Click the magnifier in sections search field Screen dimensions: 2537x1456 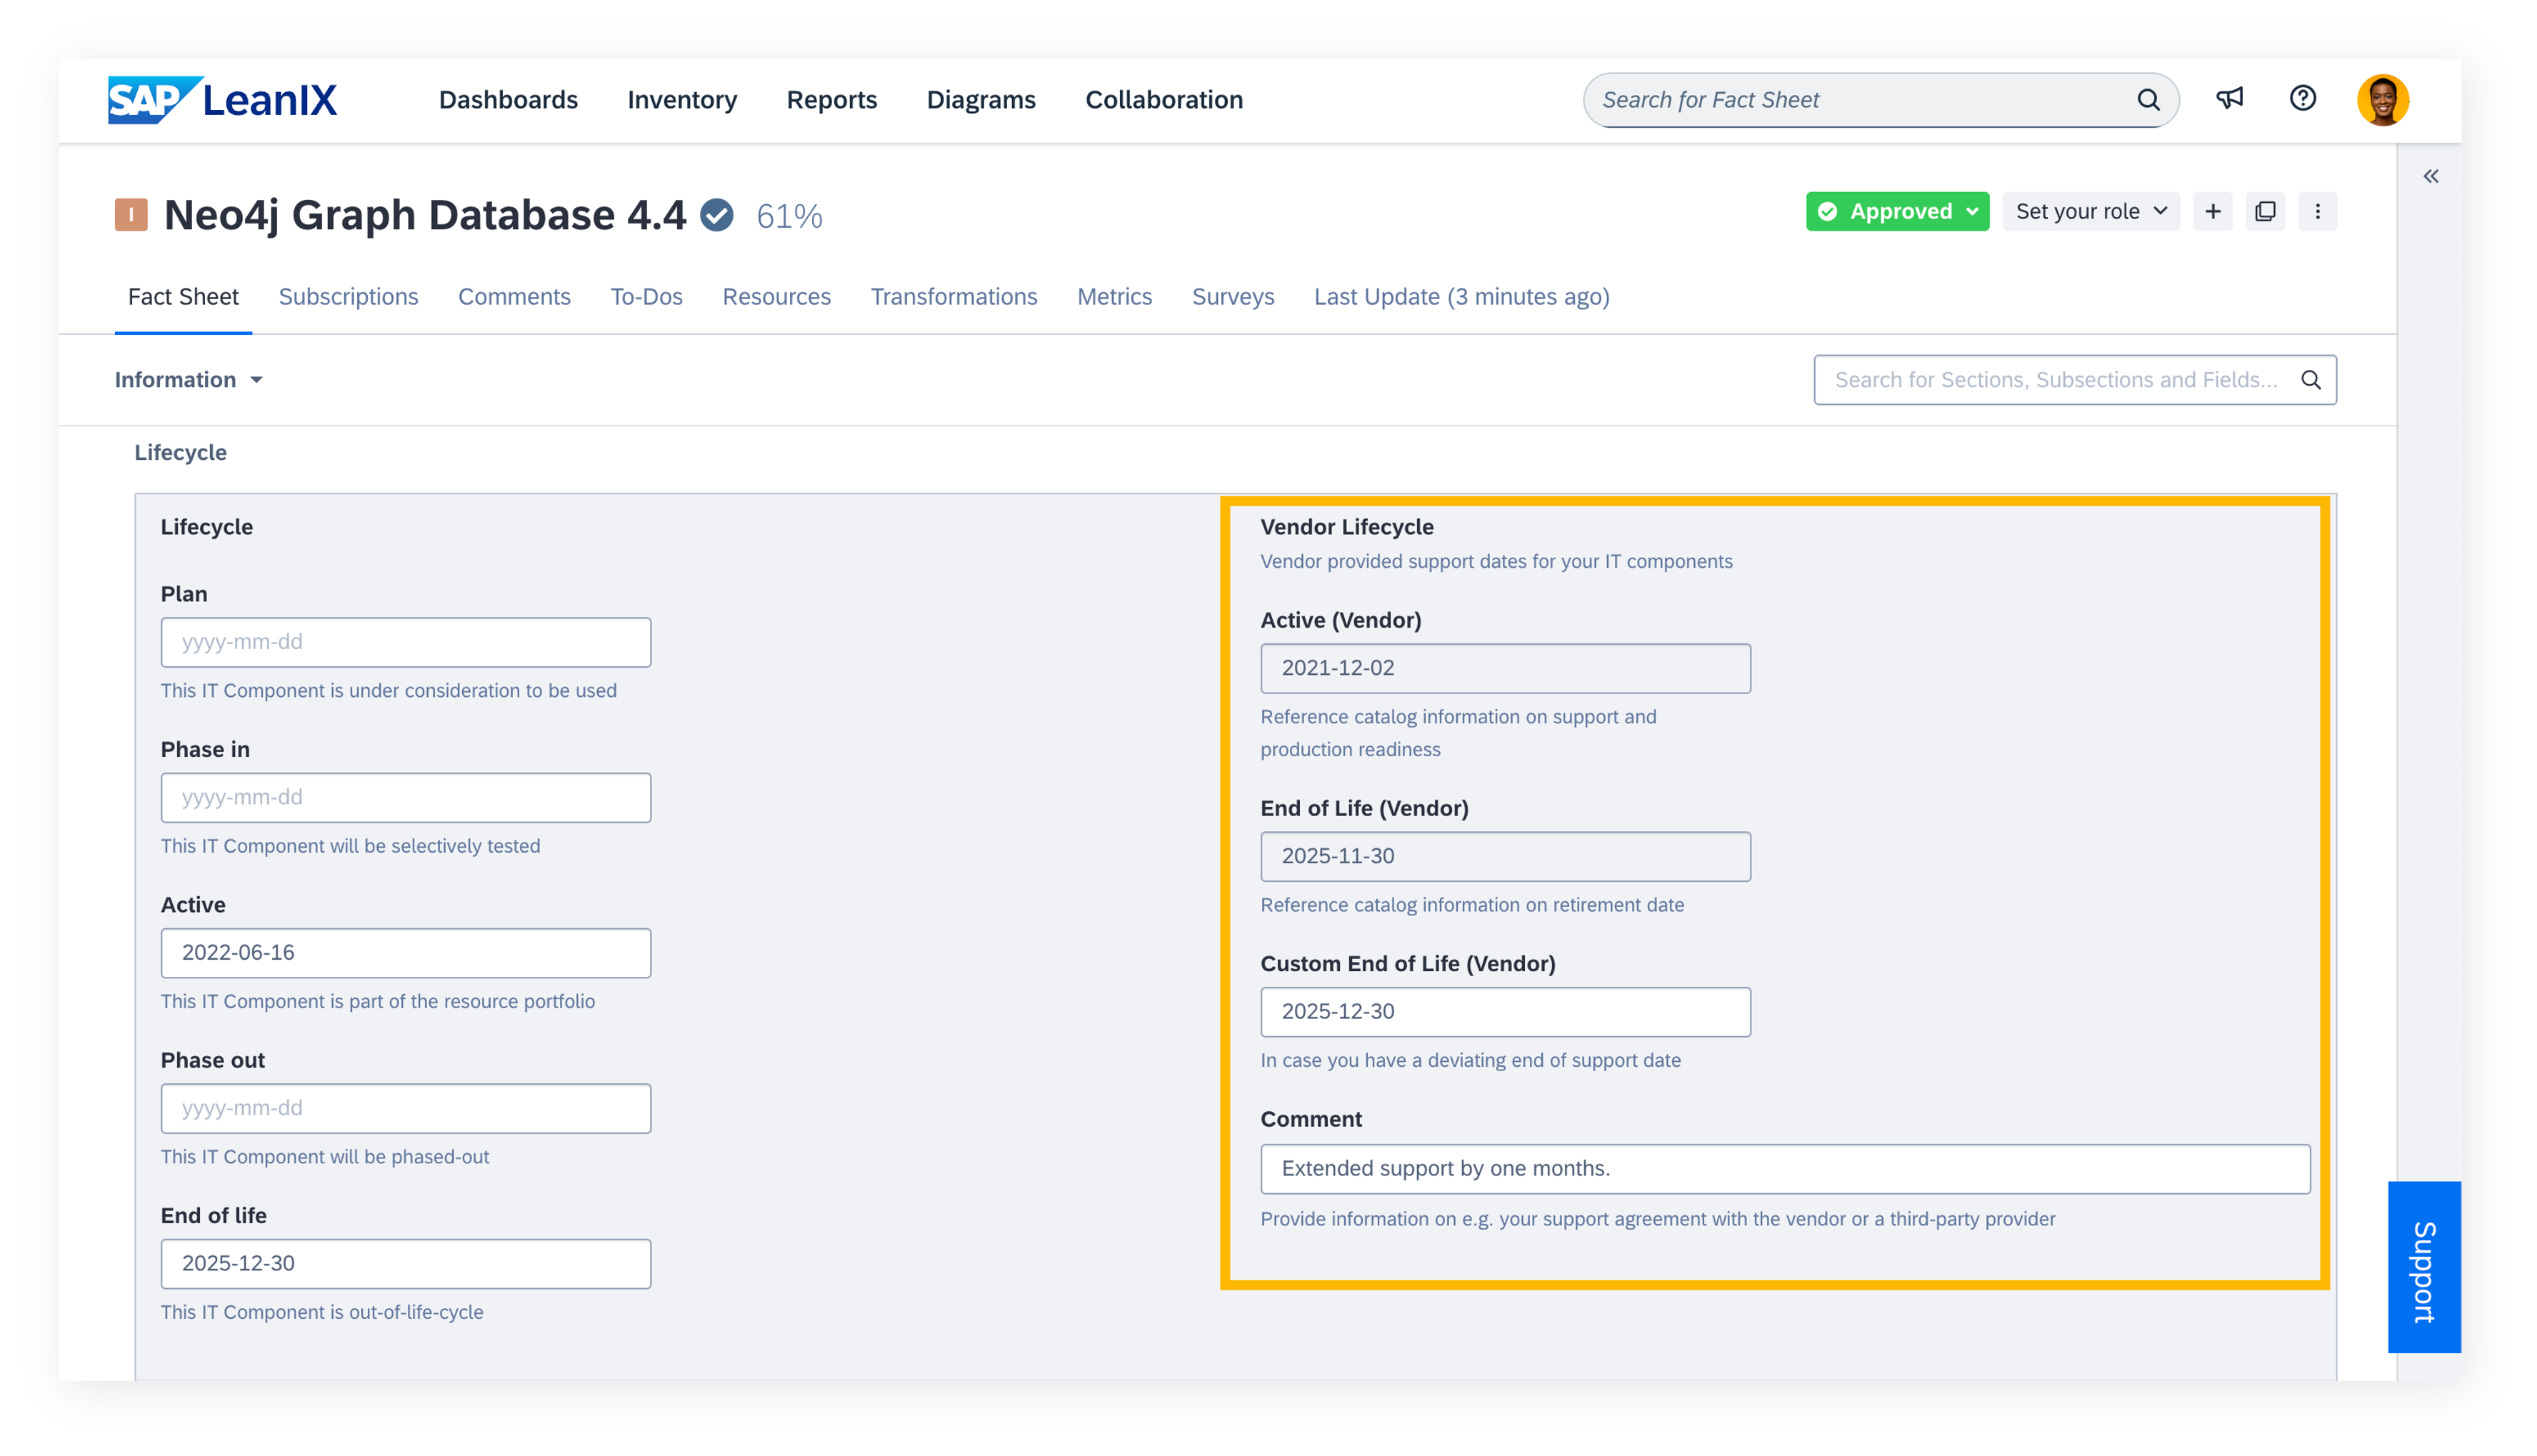[2311, 380]
